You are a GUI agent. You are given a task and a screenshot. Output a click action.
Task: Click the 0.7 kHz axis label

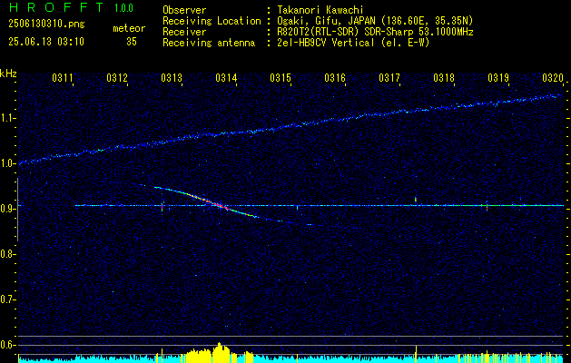tap(8, 299)
